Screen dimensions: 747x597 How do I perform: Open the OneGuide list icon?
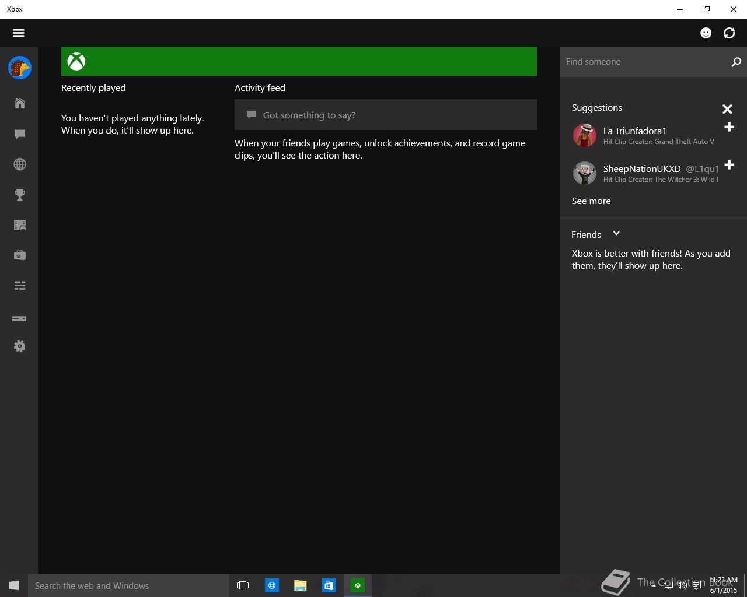19,286
